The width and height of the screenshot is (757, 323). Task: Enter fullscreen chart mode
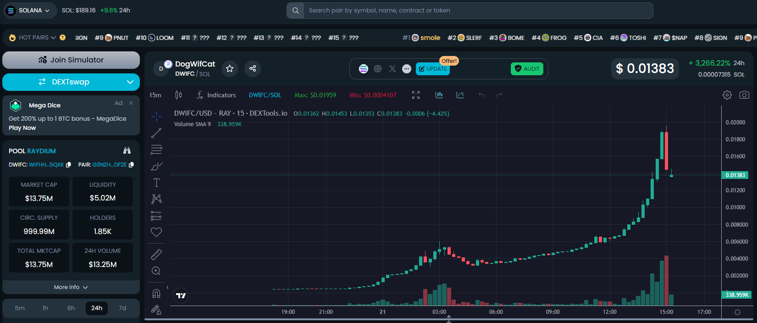[416, 95]
